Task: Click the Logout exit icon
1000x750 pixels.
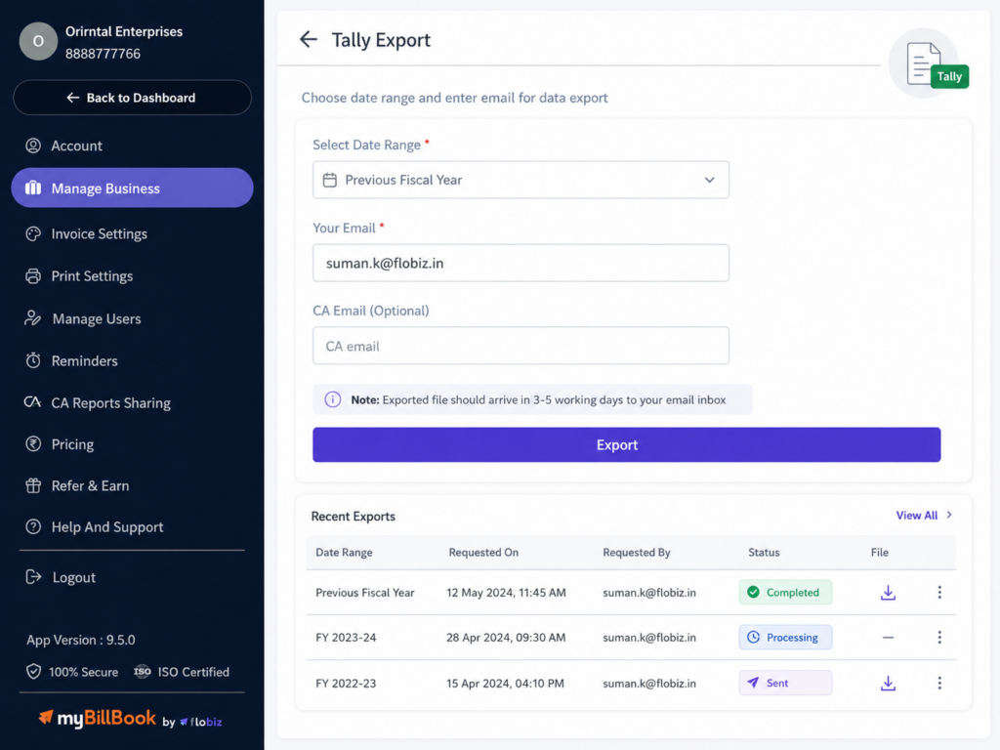Action: click(33, 577)
